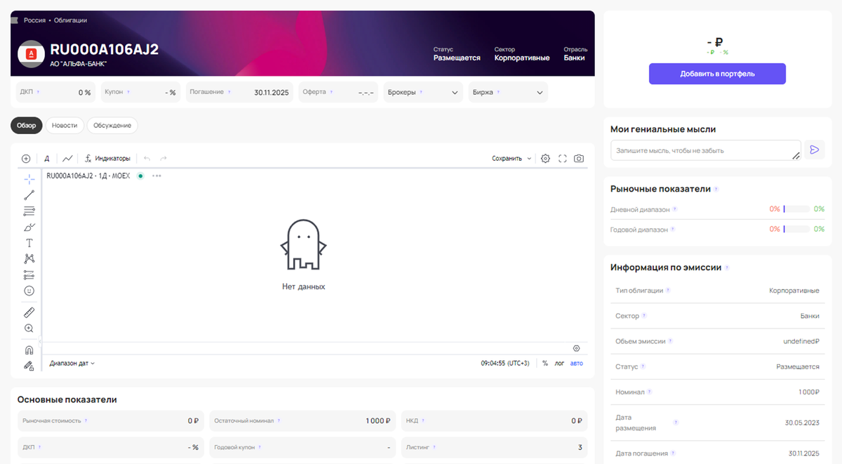Click info icon next to Информация по эмиссии
This screenshot has width=842, height=464.
click(727, 268)
